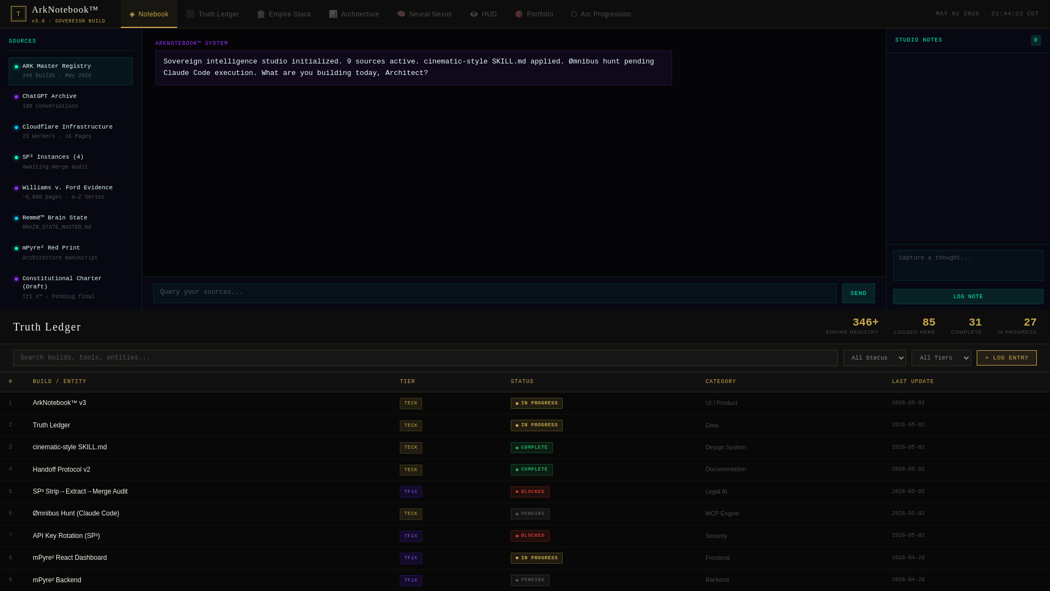This screenshot has height=591, width=1050.
Task: Click the ArkNotebook logo icon
Action: click(x=18, y=14)
